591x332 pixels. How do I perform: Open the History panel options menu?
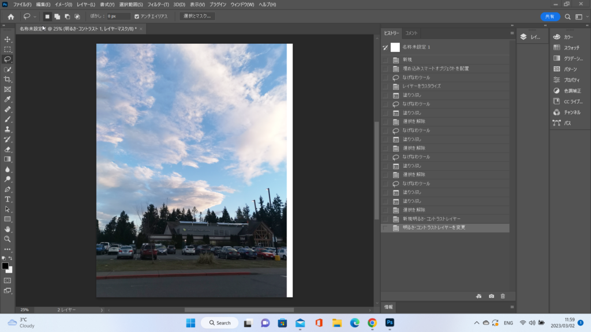coord(511,33)
